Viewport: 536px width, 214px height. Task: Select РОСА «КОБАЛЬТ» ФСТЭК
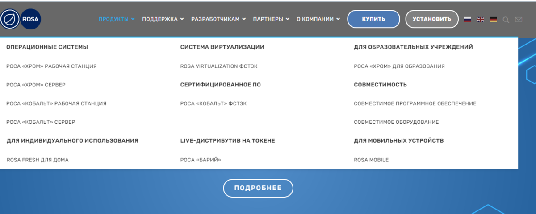tap(214, 103)
